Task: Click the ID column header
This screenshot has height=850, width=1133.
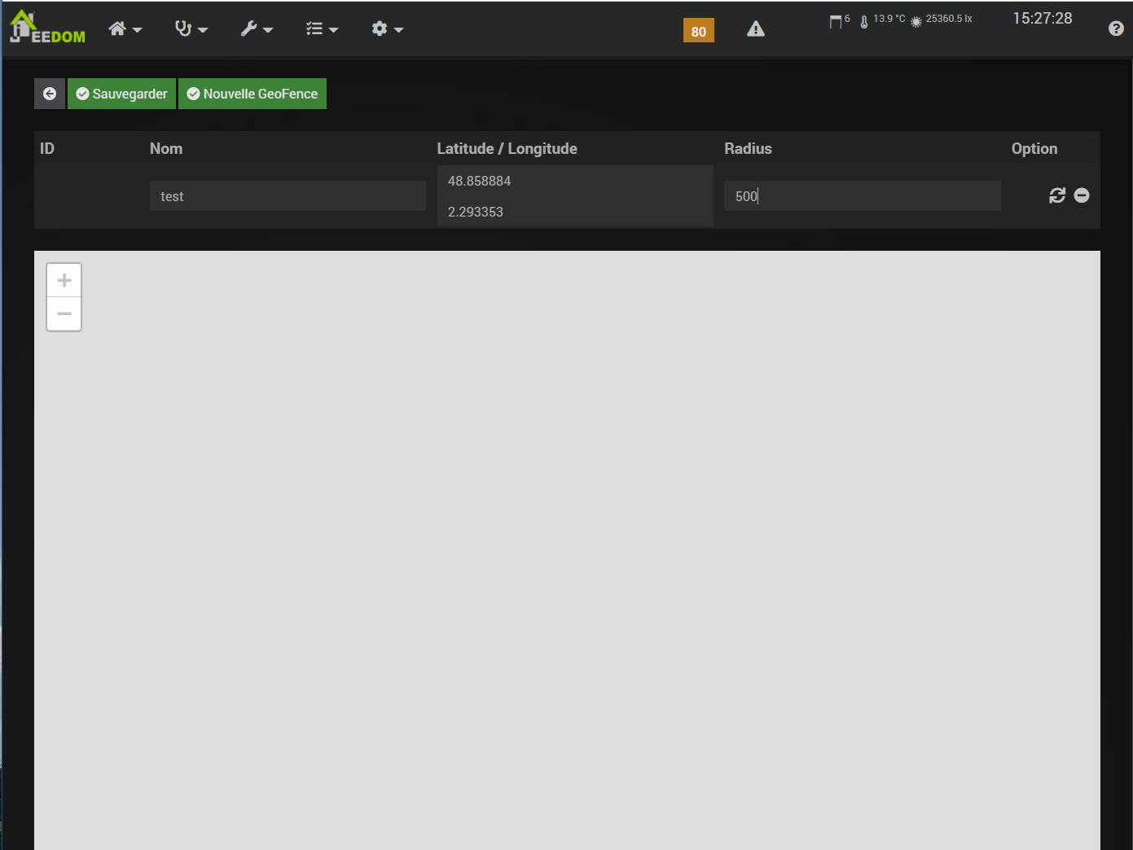Action: point(47,148)
